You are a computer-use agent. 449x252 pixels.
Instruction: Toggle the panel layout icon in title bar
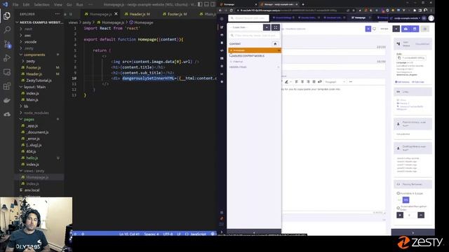coord(206,4)
